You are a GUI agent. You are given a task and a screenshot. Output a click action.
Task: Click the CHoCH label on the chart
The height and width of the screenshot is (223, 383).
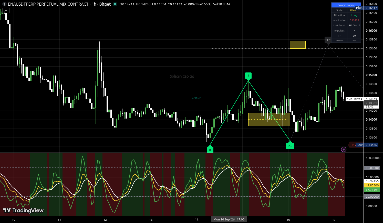coord(196,98)
